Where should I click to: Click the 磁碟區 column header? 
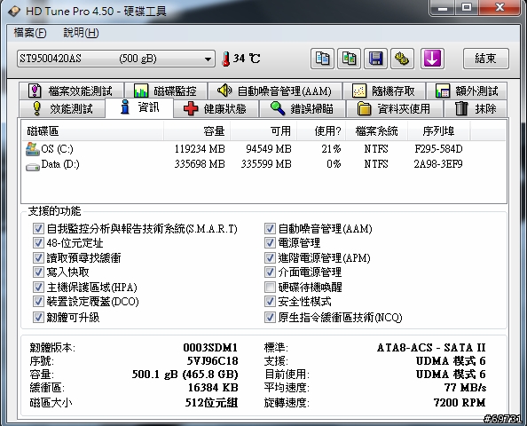(x=92, y=130)
